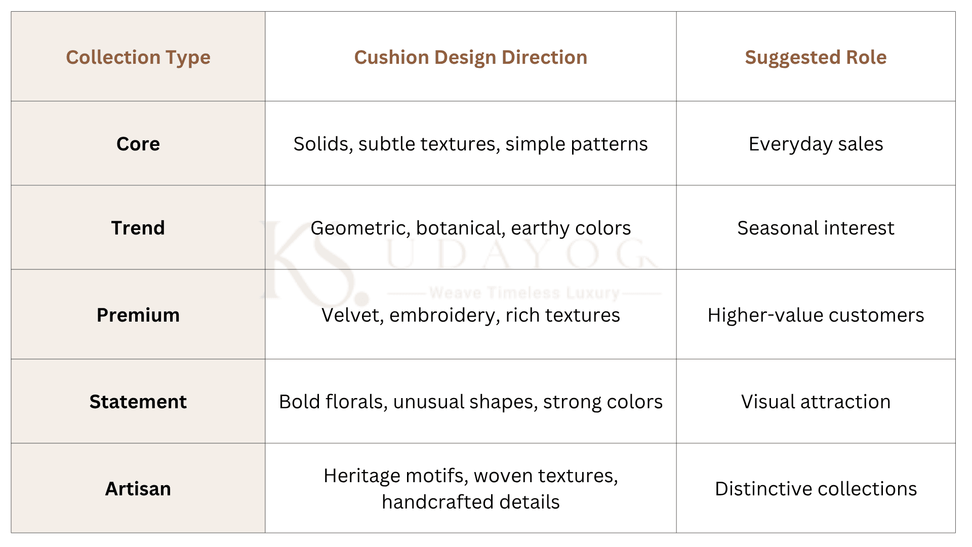Select the Distinctive collections cell

(816, 489)
